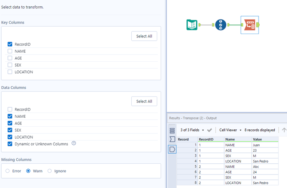The width and height of the screenshot is (287, 188).
Task: Click the Results - Transpose (2) - Output title
Action: tap(193, 118)
